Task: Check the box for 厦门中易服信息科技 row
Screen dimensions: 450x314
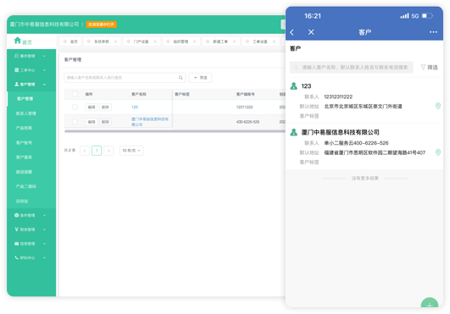Action: (75, 122)
